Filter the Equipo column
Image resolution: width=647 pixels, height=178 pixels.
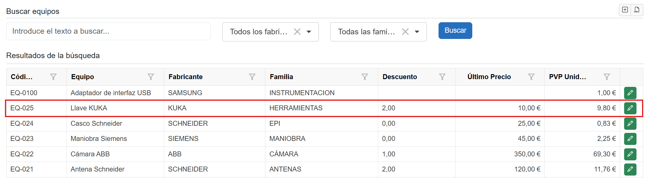(151, 77)
